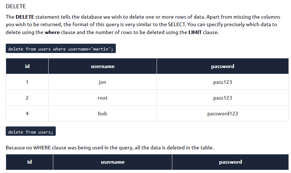Click the delete where username='martin' code block
This screenshot has height=173, width=291.
coord(61,49)
